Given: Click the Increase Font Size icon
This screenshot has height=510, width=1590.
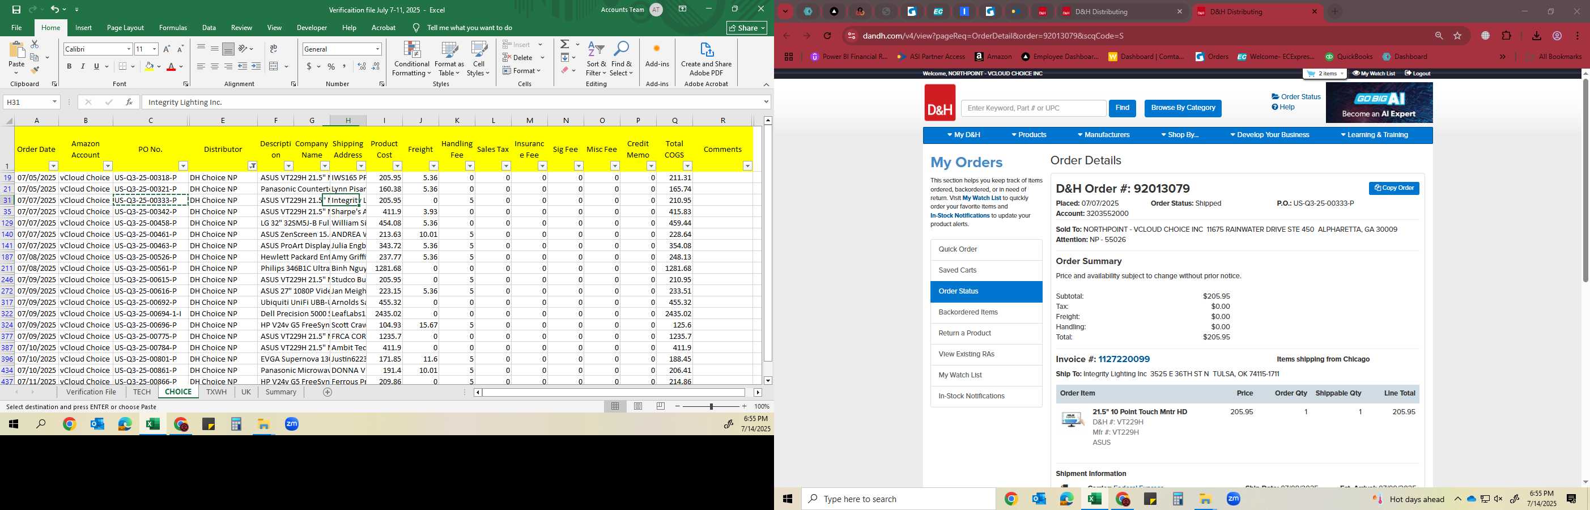Looking at the screenshot, I should pos(167,49).
